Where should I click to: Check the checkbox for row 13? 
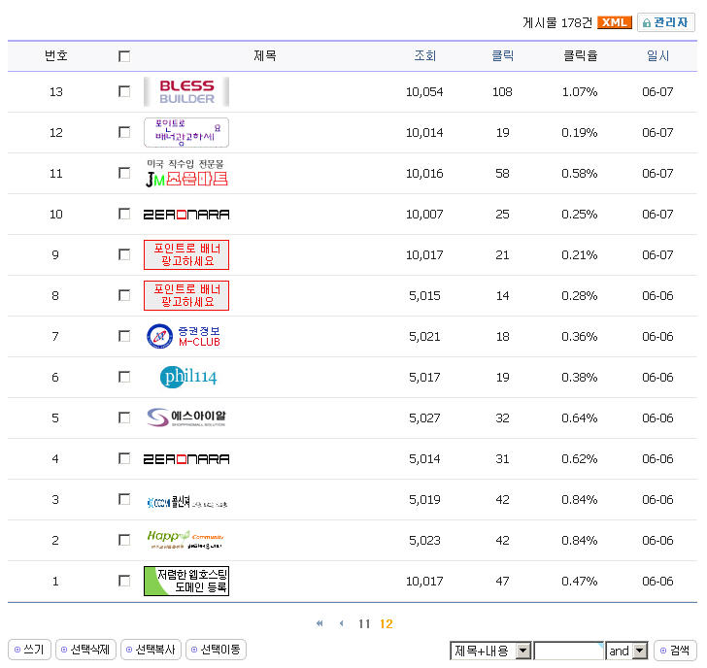tap(124, 91)
